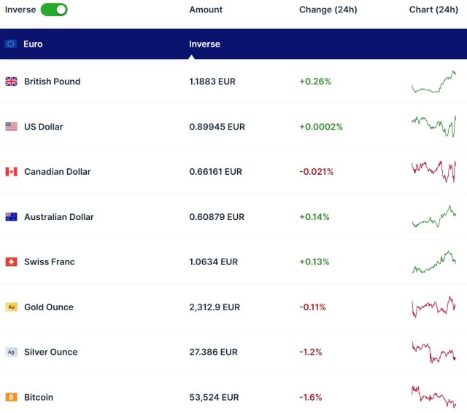Click the Gold Ounce Au icon
Screen dimensions: 467x413
[x=11, y=307]
